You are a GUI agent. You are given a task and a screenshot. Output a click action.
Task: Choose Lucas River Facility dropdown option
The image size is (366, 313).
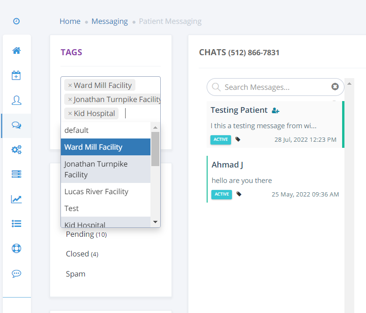(106, 191)
